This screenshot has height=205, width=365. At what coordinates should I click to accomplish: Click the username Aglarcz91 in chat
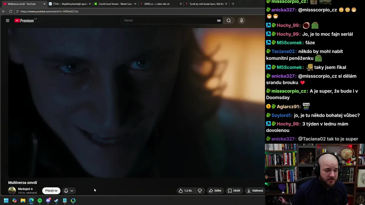pos(289,106)
